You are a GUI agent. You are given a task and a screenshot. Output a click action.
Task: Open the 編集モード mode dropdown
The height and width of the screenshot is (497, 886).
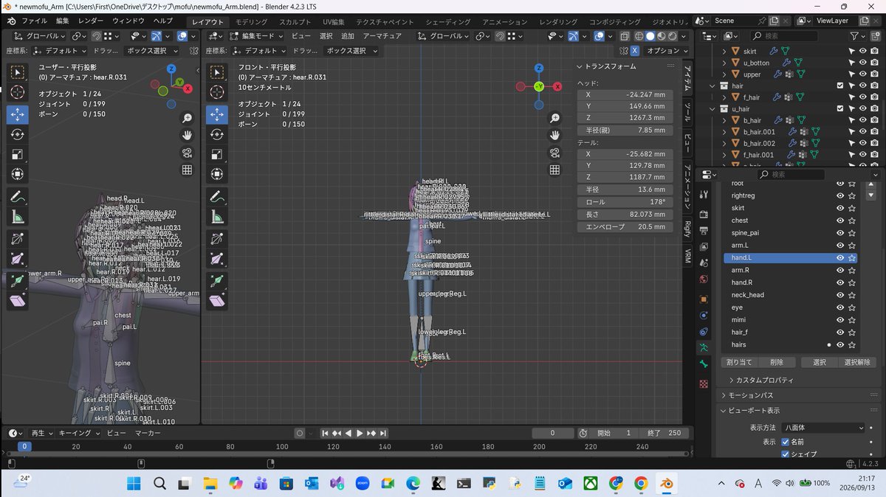tap(255, 35)
